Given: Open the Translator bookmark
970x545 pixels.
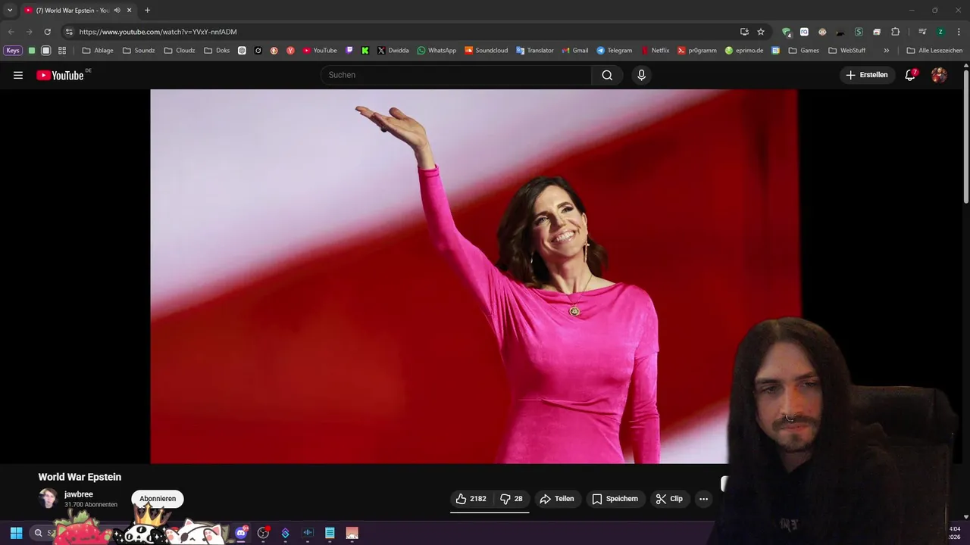Looking at the screenshot, I should pos(535,51).
